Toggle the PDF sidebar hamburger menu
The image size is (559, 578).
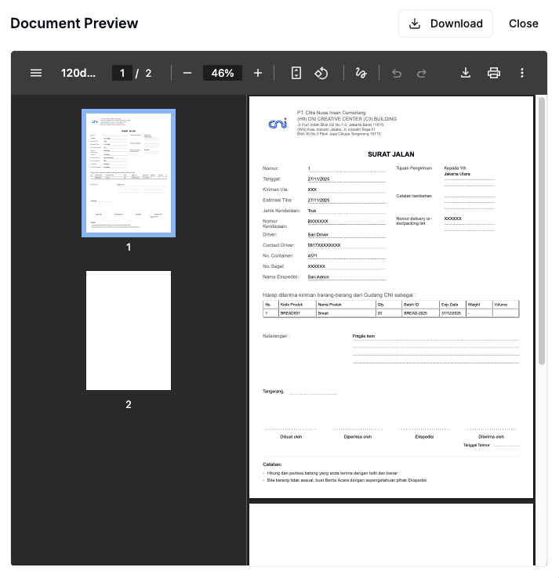[36, 73]
